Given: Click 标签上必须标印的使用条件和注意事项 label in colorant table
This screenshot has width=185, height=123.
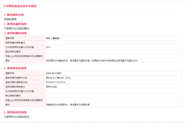Looking at the screenshot, I should (x=24, y=100).
